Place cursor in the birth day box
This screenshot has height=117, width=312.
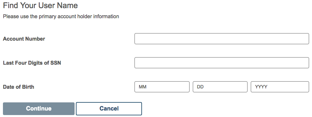point(220,86)
